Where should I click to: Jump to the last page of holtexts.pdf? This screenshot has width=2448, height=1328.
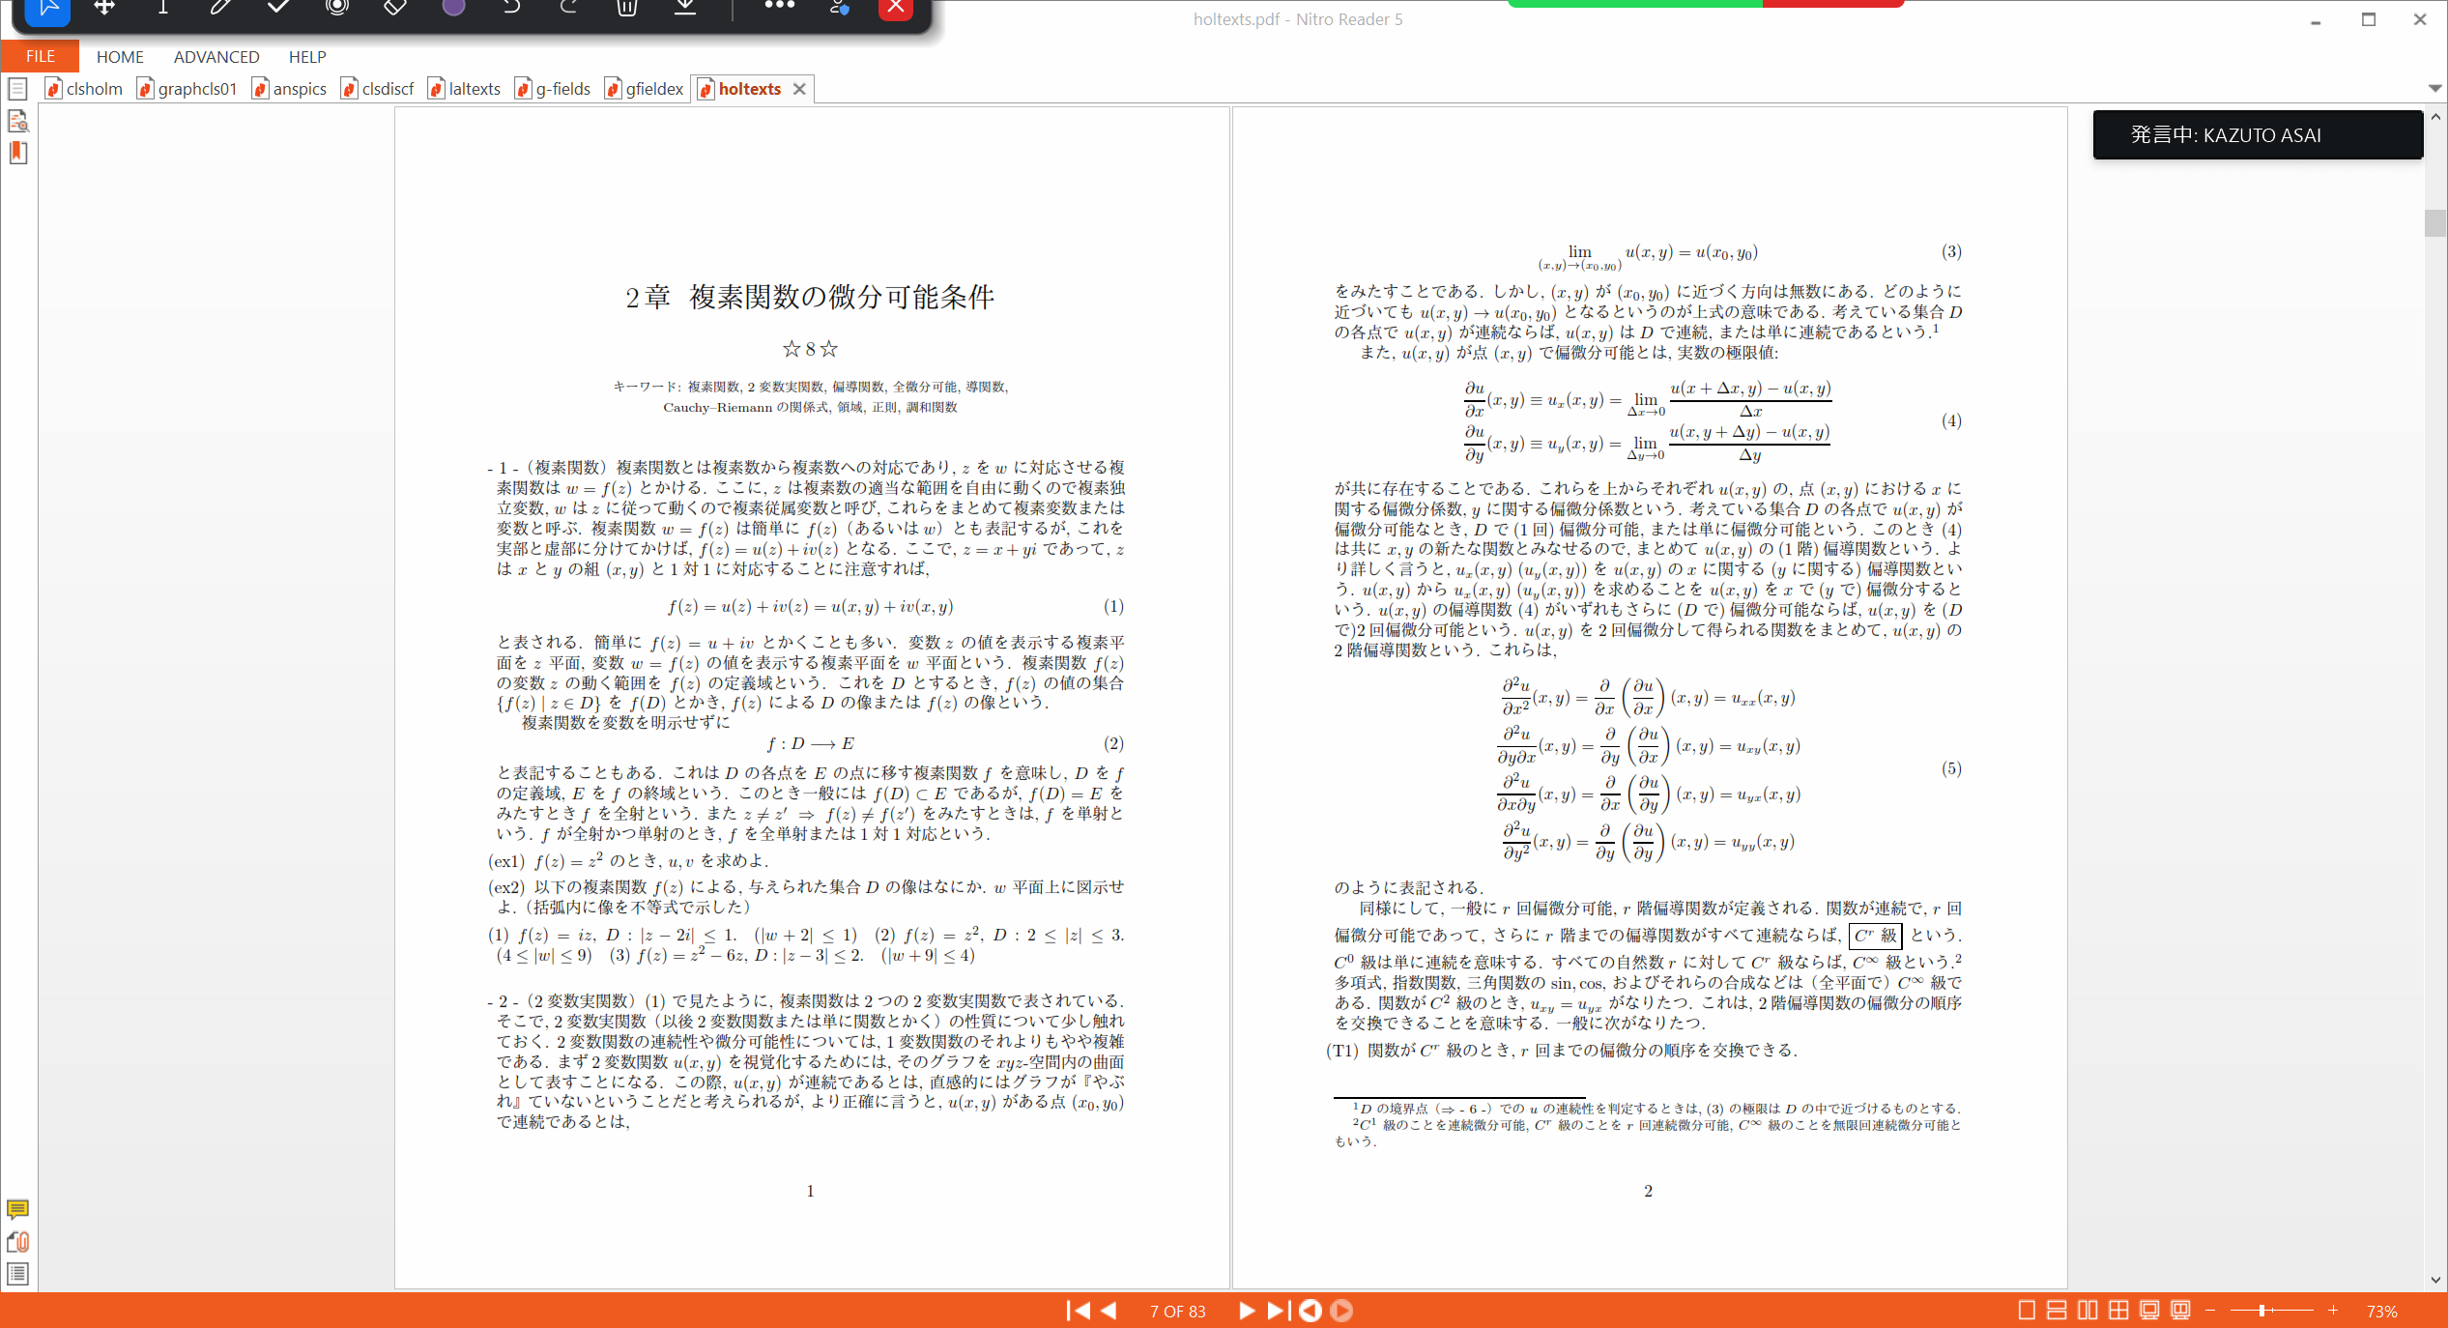[x=1278, y=1311]
